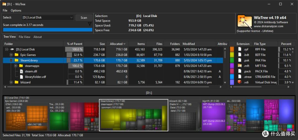Viewport: 298px width, 140px height.
Task: Expand the blizzard folder node
Action: [11, 82]
